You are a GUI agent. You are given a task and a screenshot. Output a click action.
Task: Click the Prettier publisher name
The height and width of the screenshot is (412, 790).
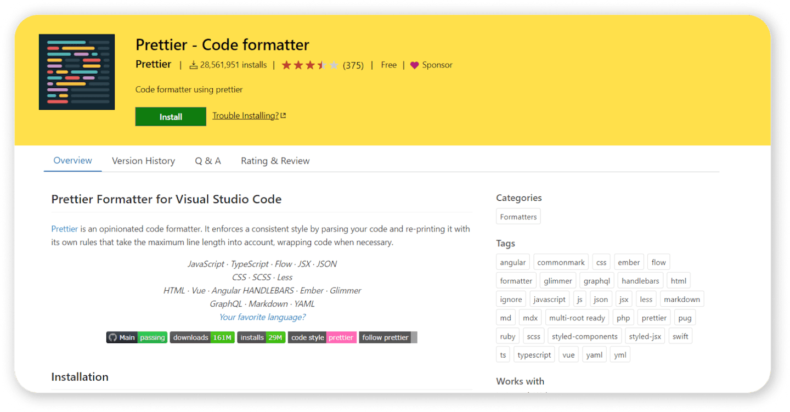coord(153,65)
